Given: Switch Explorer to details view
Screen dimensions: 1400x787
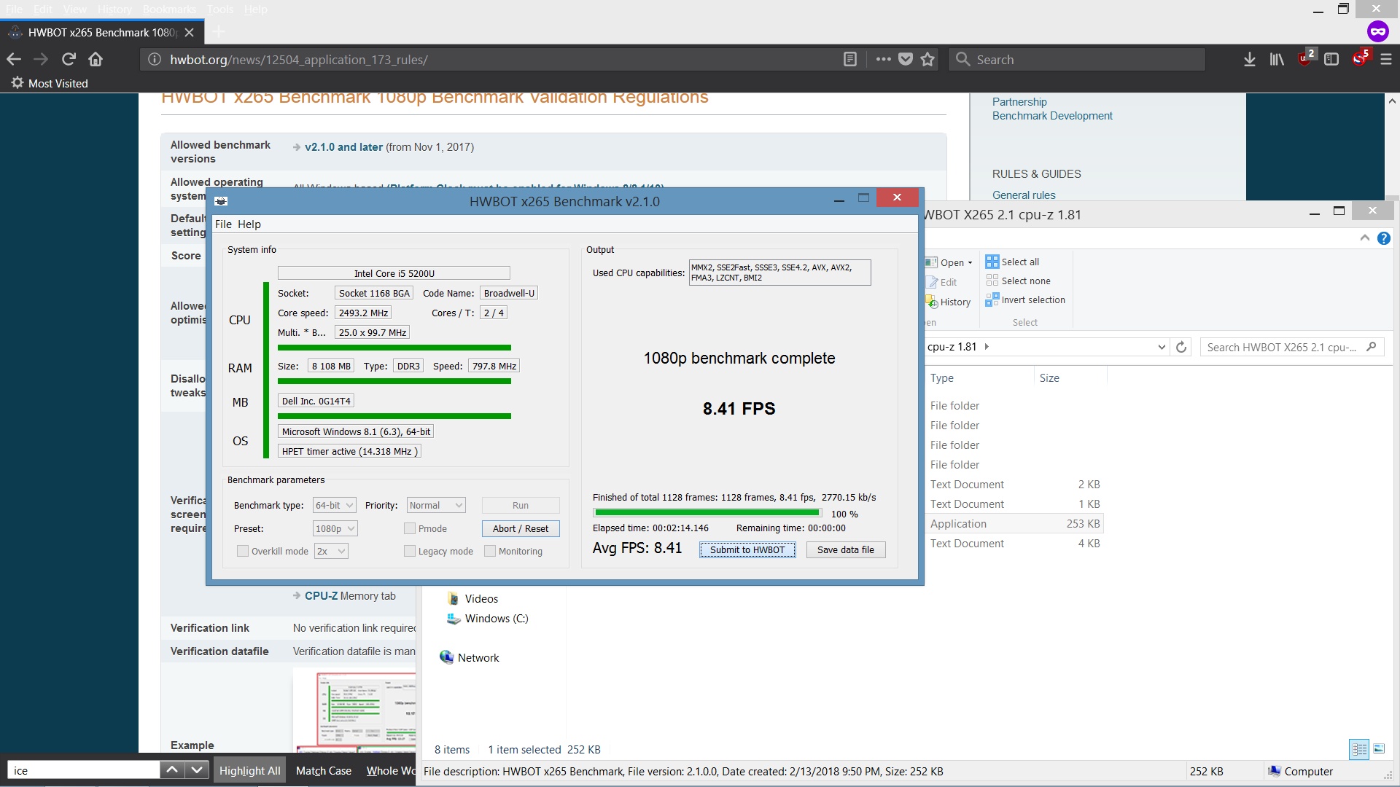Looking at the screenshot, I should coord(1359,748).
